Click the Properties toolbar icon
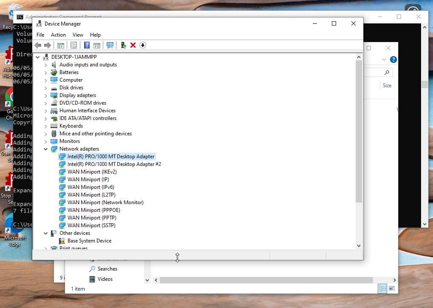This screenshot has height=308, width=433. (x=74, y=45)
